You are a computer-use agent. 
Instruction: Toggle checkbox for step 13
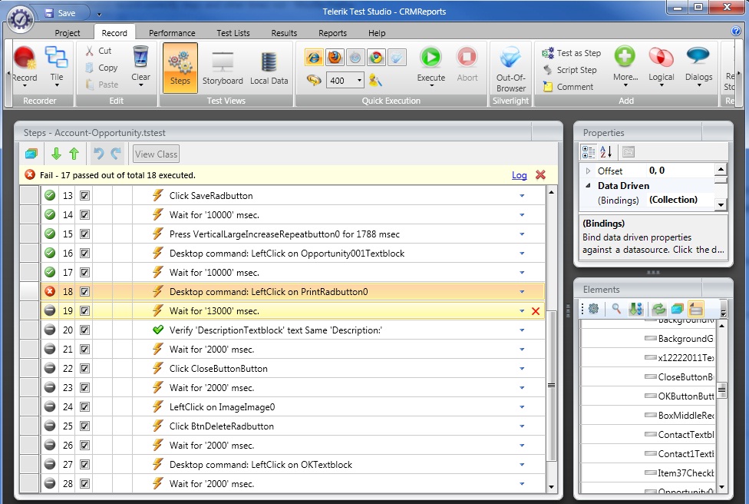click(x=84, y=196)
